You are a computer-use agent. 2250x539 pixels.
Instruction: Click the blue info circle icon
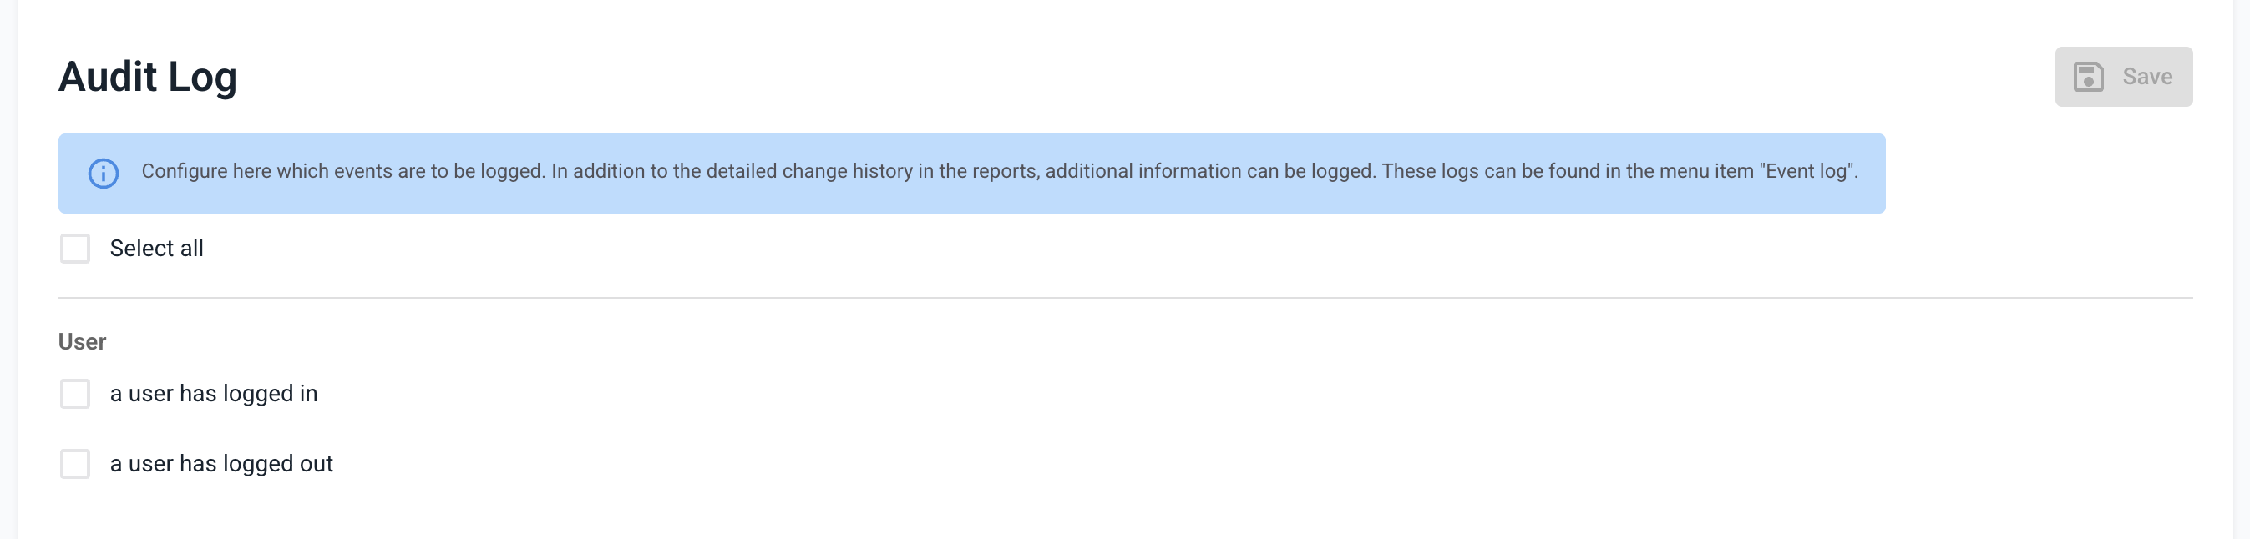[x=103, y=174]
